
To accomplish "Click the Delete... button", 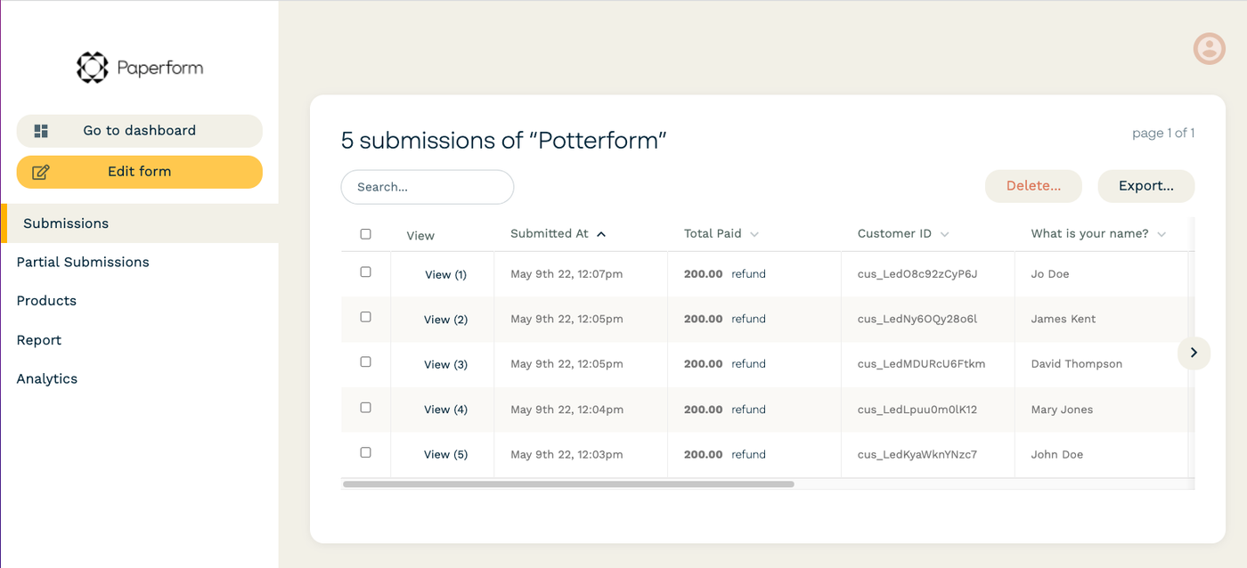I will [1033, 186].
